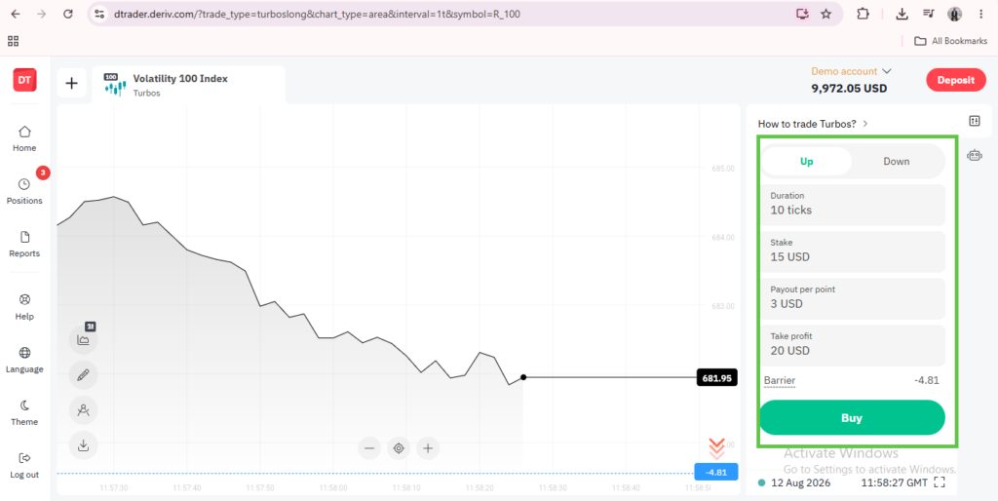Screen dimensions: 998x501
Task: Open the Chrome three-dot menu
Action: 980,14
